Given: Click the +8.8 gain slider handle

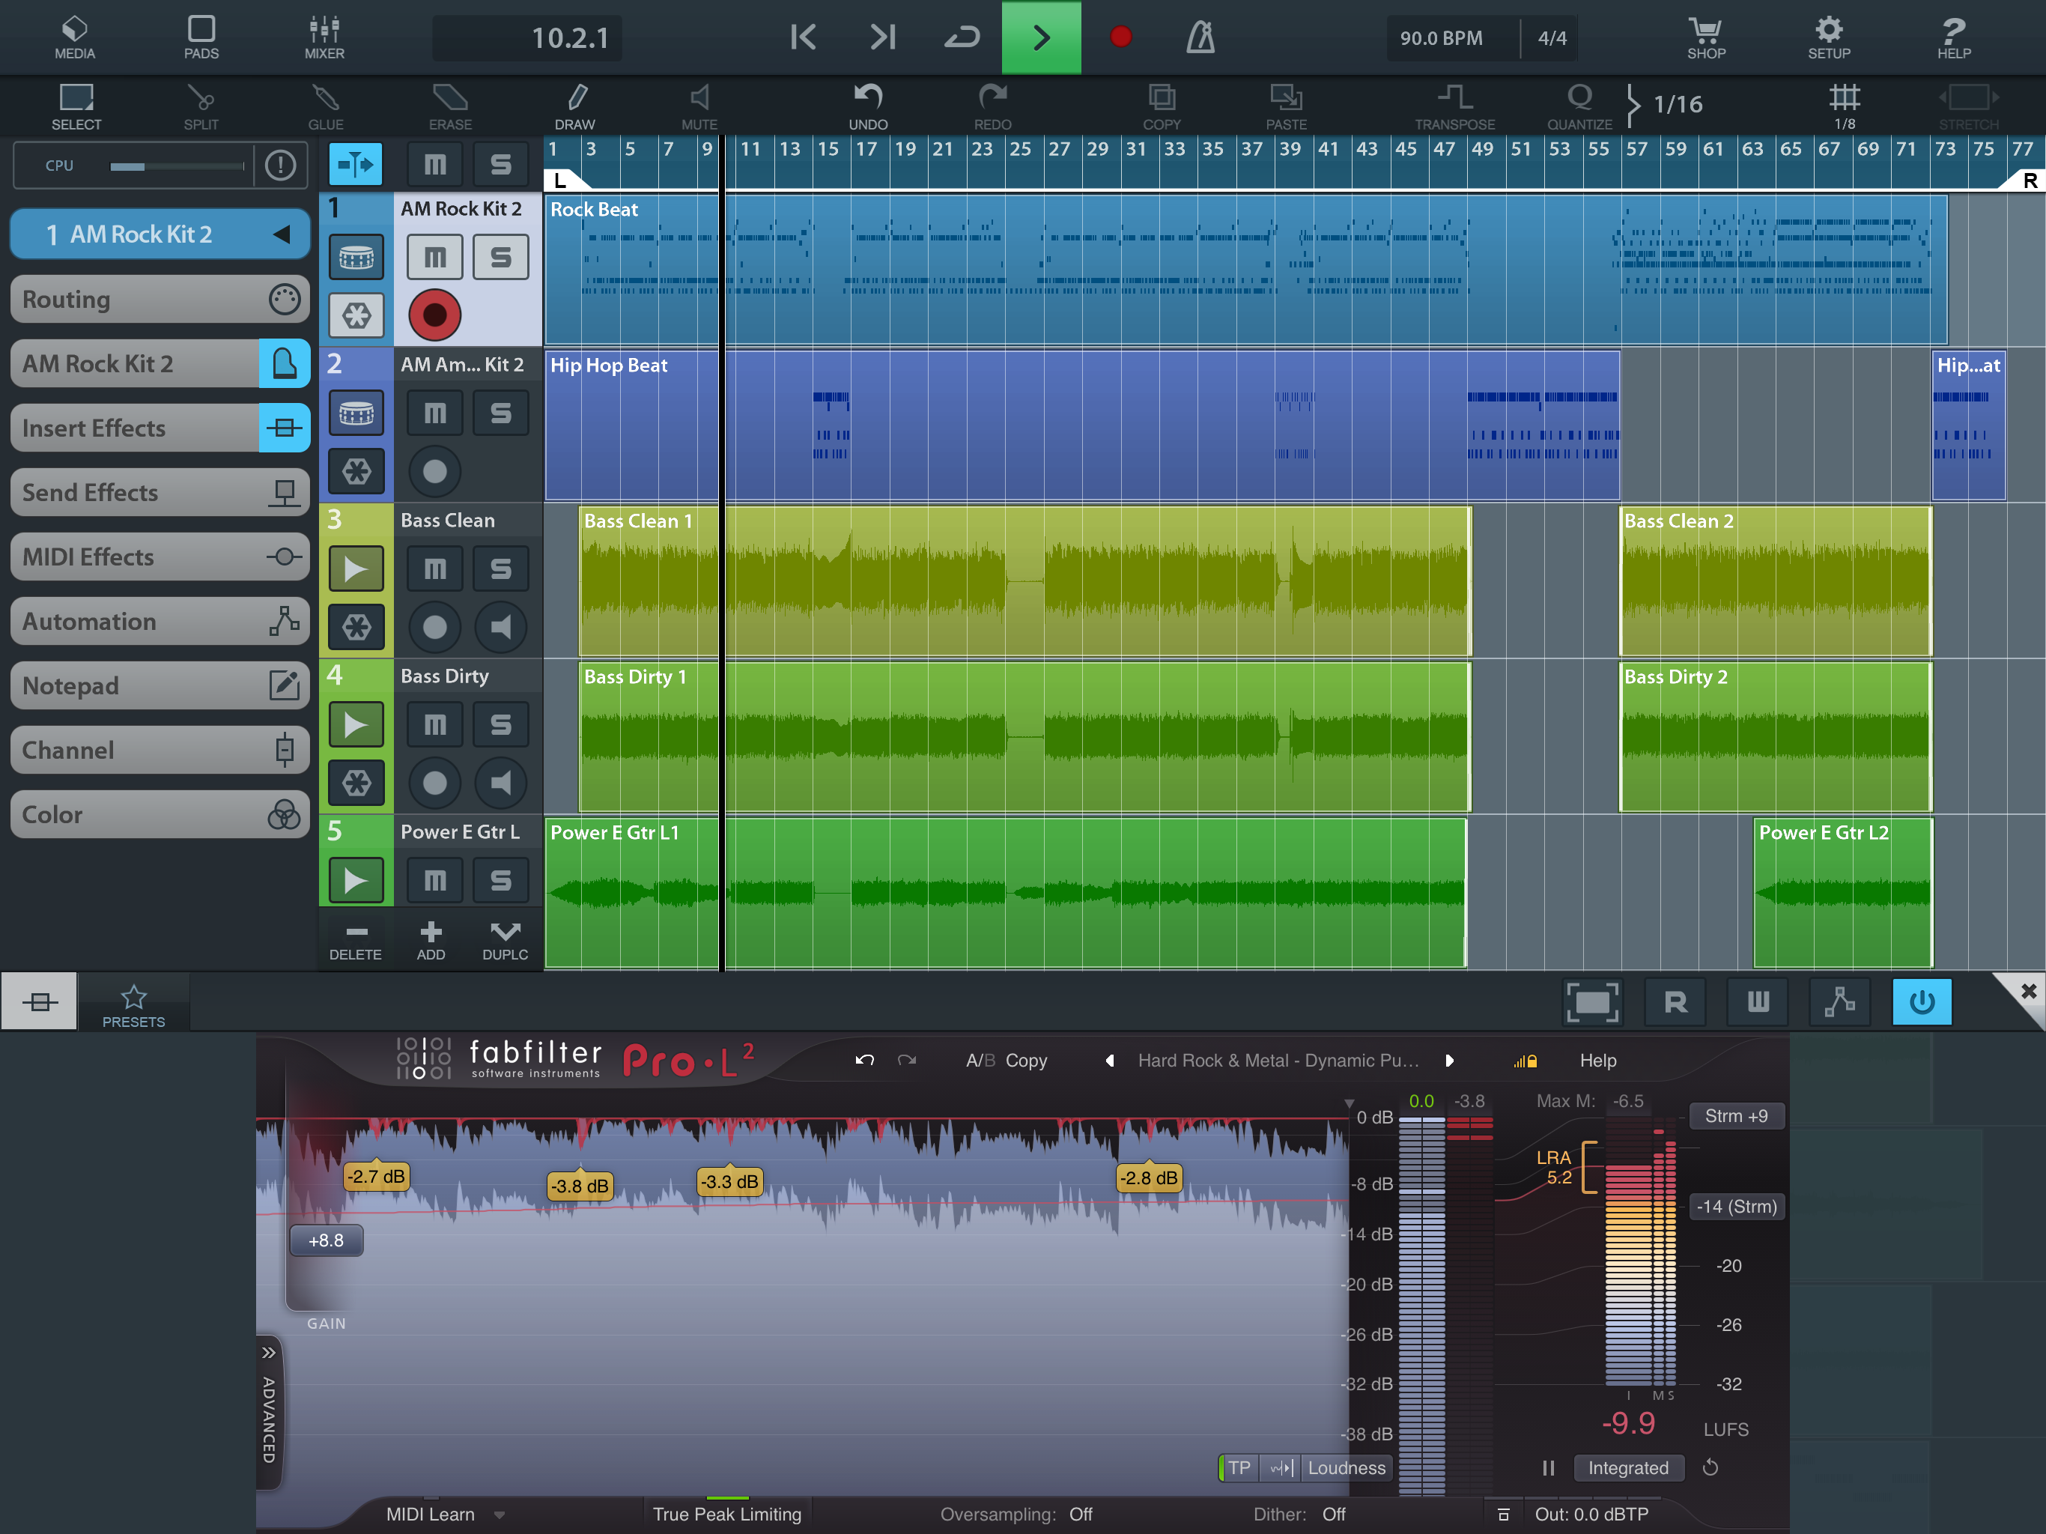Looking at the screenshot, I should click(326, 1240).
